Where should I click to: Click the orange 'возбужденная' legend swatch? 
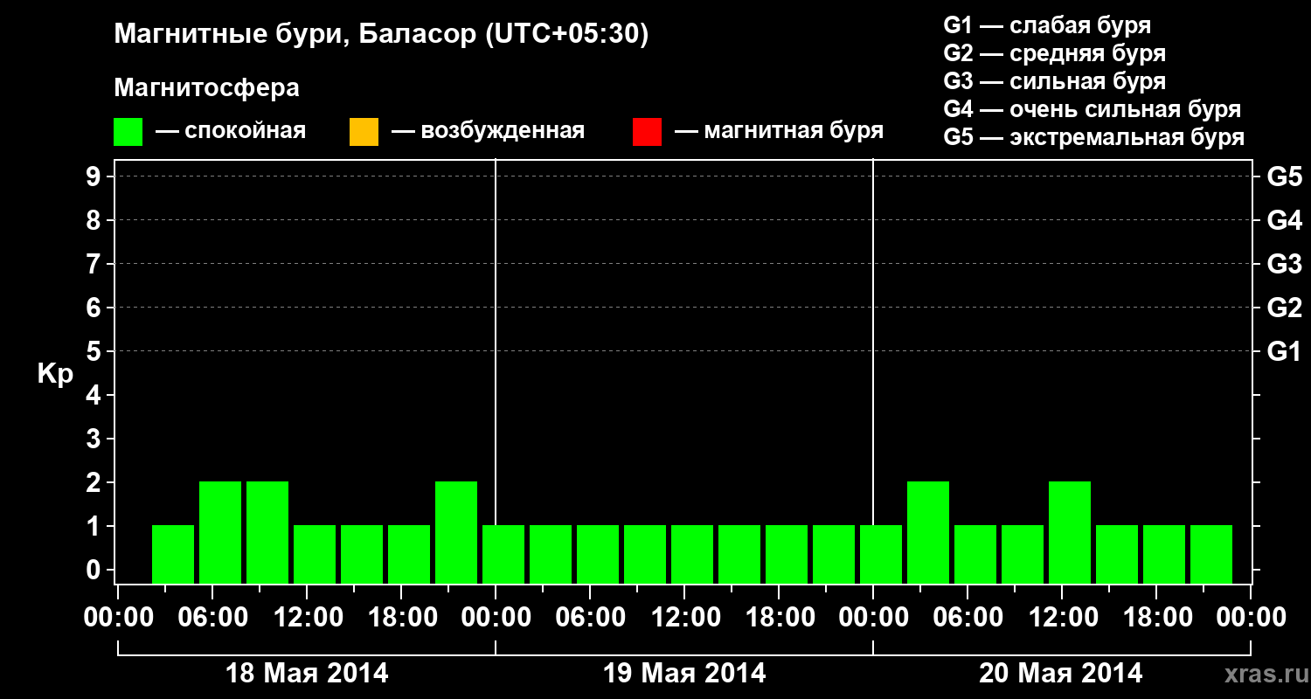click(364, 132)
